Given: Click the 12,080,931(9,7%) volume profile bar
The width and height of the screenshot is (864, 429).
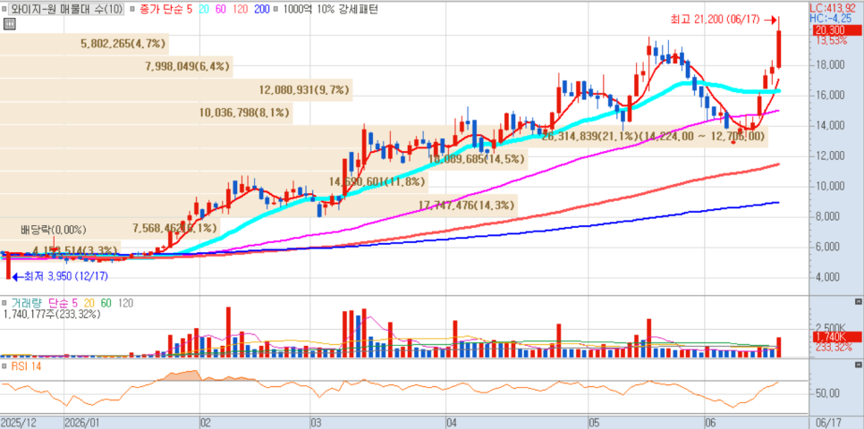Looking at the screenshot, I should [x=176, y=90].
